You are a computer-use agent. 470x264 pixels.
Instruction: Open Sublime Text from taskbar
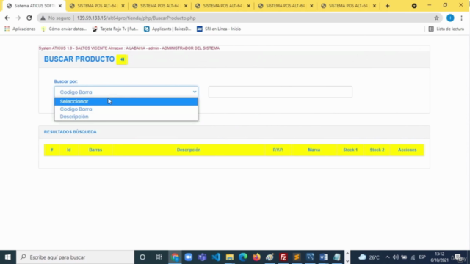[x=297, y=257]
